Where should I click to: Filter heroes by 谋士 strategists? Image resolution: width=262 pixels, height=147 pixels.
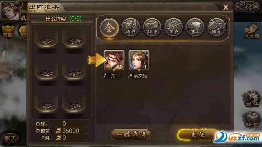(x=195, y=27)
